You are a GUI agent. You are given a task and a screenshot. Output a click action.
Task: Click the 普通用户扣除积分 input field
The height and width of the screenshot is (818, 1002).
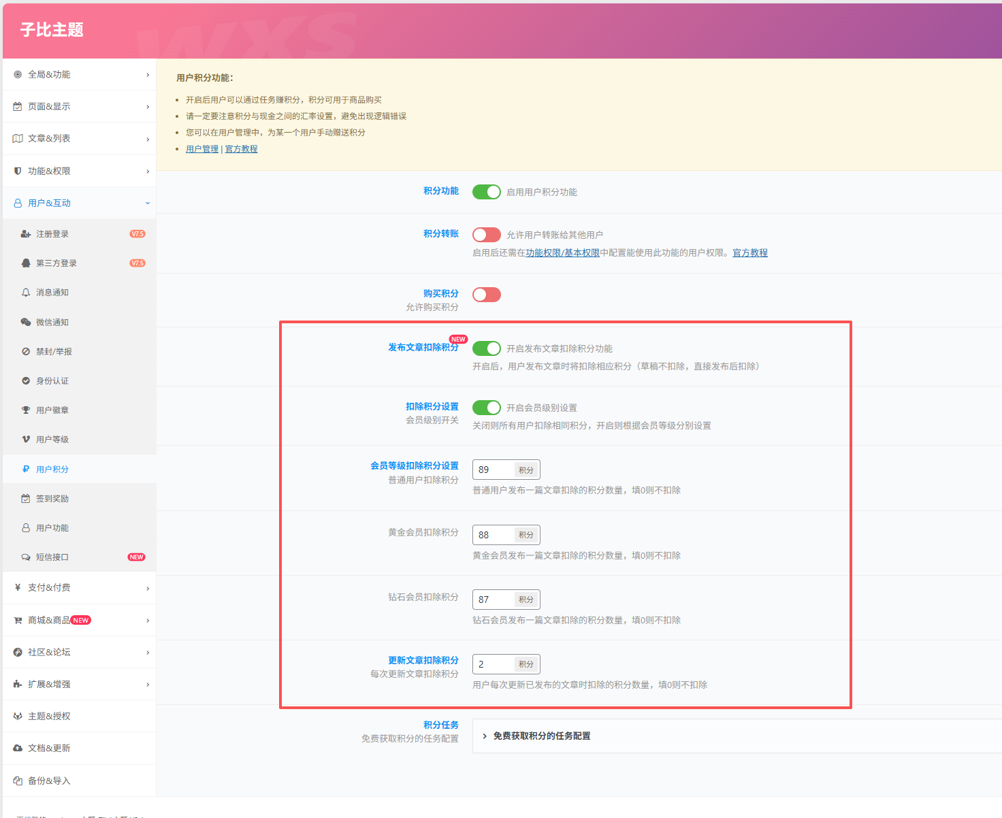(494, 470)
